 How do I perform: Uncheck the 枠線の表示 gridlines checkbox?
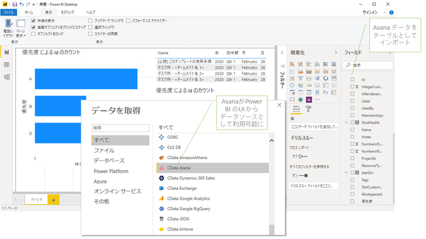(33, 21)
